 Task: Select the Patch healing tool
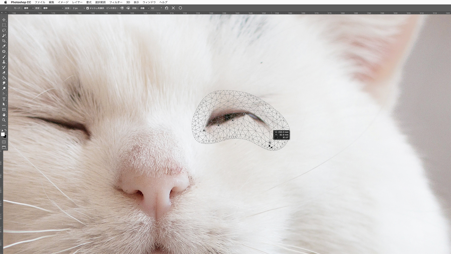click(4, 51)
